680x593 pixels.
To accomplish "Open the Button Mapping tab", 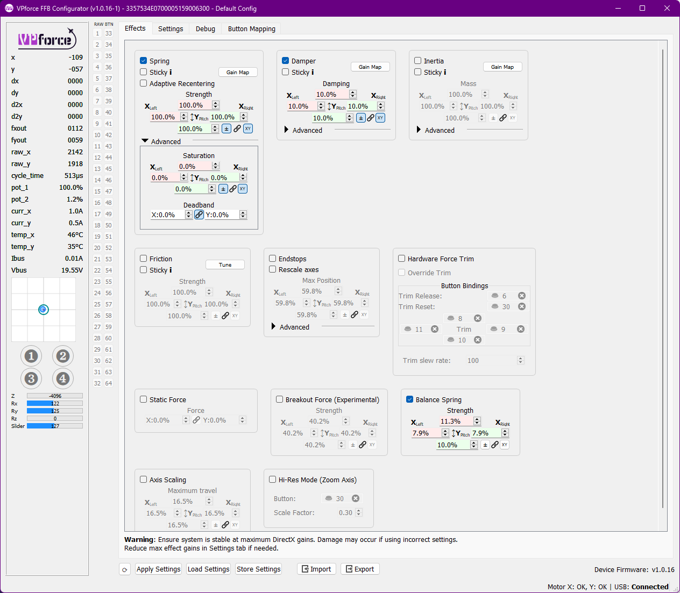I will tap(252, 29).
